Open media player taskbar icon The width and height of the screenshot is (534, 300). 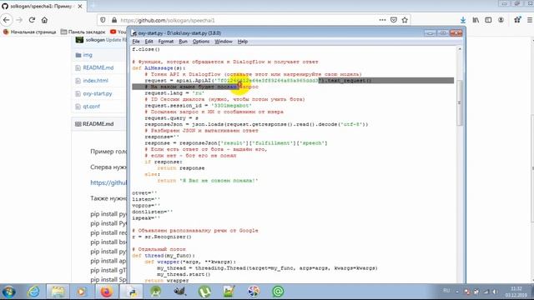point(82,292)
